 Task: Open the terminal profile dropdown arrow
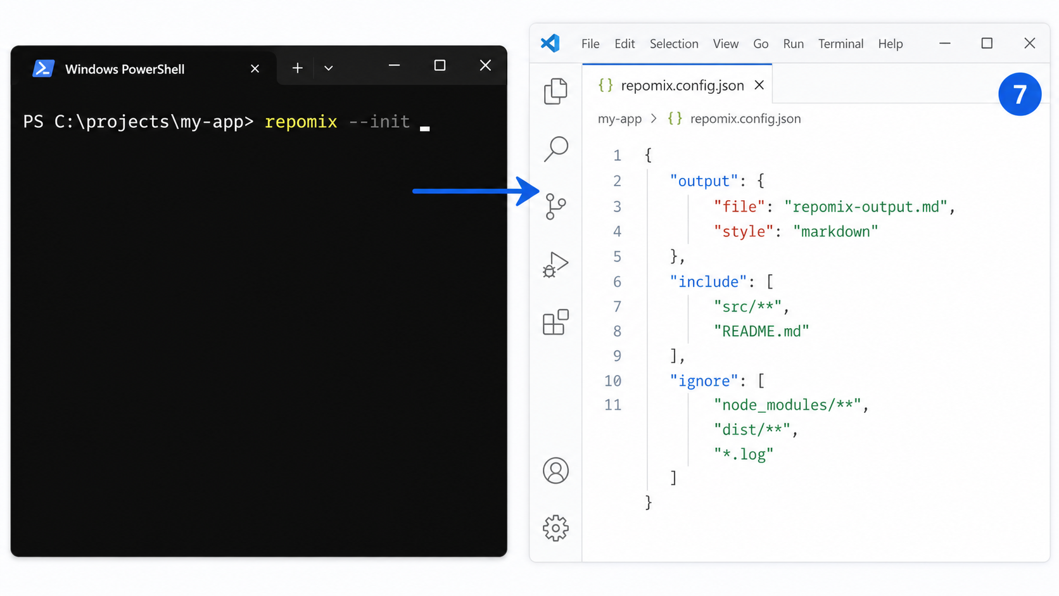(x=328, y=68)
